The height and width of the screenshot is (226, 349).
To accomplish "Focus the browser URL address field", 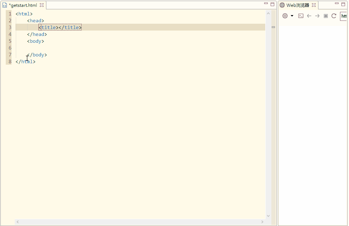I will (344, 16).
